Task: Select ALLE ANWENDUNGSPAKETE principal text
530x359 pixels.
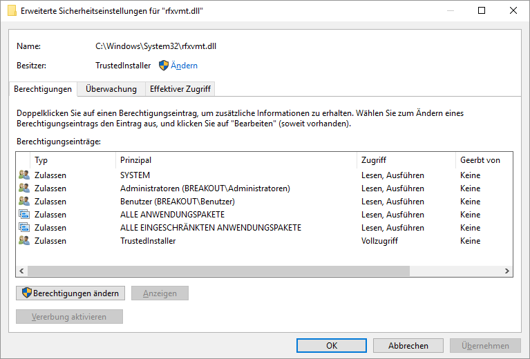Action: (172, 215)
